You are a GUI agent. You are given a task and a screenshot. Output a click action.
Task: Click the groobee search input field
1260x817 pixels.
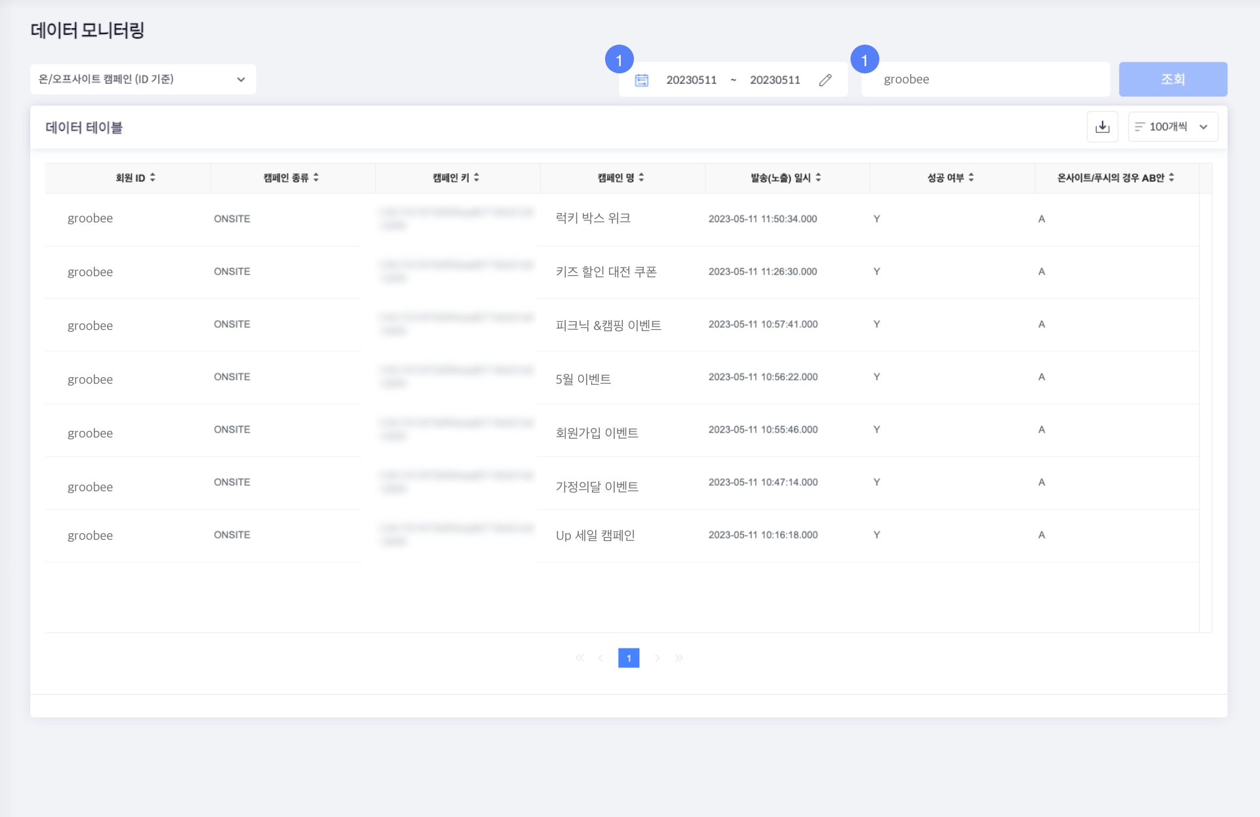coord(984,79)
